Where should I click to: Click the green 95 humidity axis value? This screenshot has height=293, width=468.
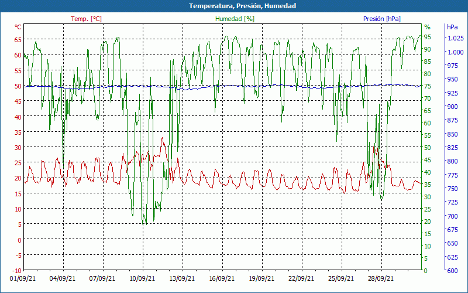click(x=427, y=37)
